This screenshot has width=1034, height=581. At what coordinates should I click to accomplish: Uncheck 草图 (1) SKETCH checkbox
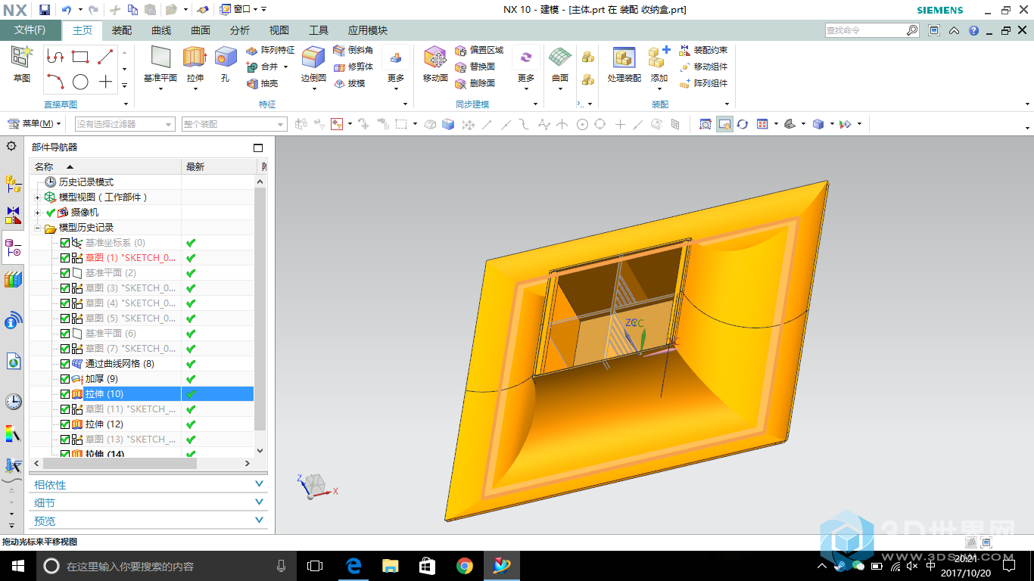pyautogui.click(x=64, y=258)
